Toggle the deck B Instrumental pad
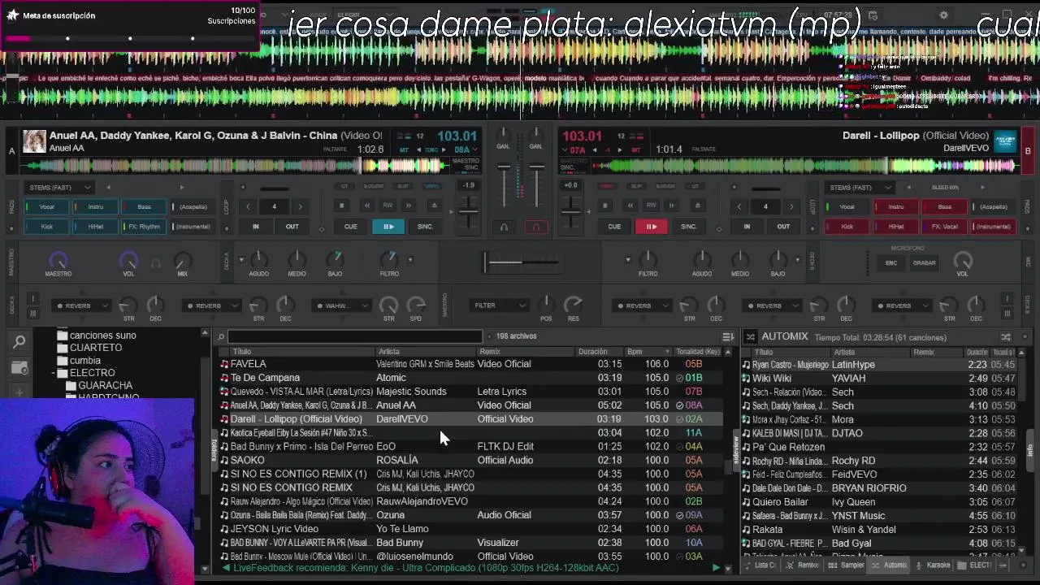1040x585 pixels. tap(993, 227)
